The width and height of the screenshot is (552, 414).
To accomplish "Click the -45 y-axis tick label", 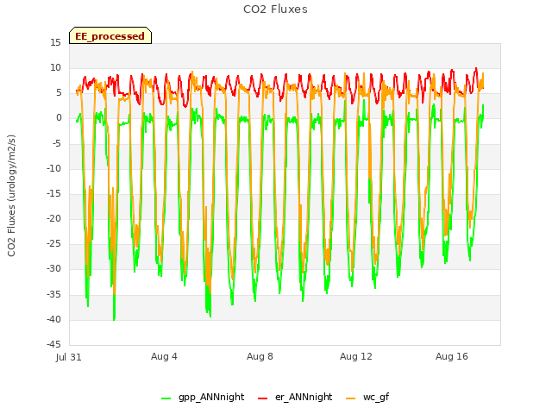I will point(53,344).
